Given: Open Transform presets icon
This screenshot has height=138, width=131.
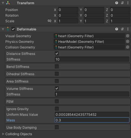Looking at the screenshot, I should 122,3.
